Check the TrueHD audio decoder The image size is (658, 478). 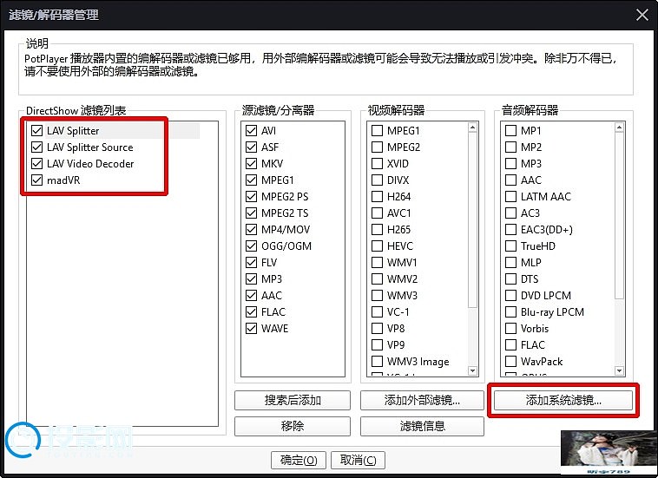pos(511,246)
